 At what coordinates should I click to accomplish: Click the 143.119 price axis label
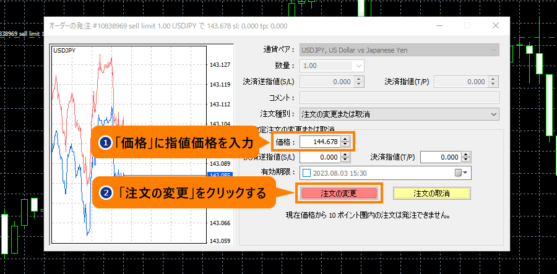(x=220, y=85)
